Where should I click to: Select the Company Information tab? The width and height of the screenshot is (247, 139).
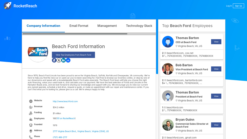tap(43, 26)
